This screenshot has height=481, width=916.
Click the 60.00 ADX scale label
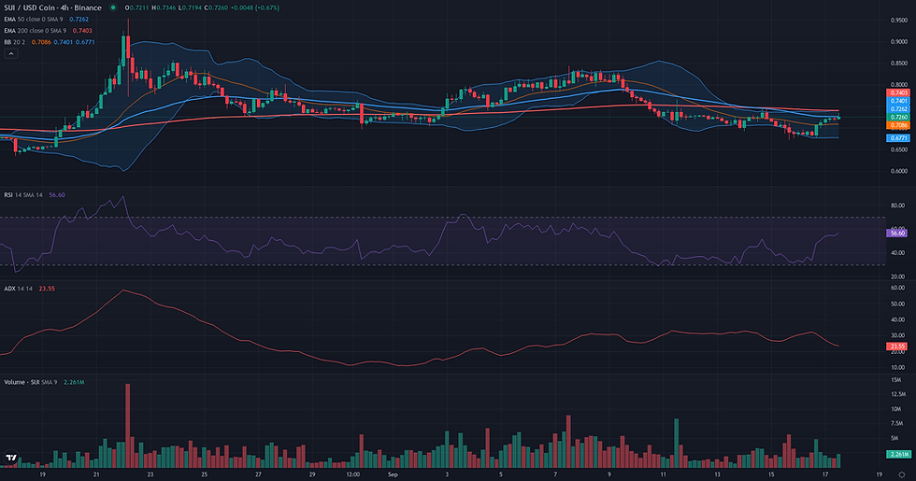pyautogui.click(x=898, y=288)
